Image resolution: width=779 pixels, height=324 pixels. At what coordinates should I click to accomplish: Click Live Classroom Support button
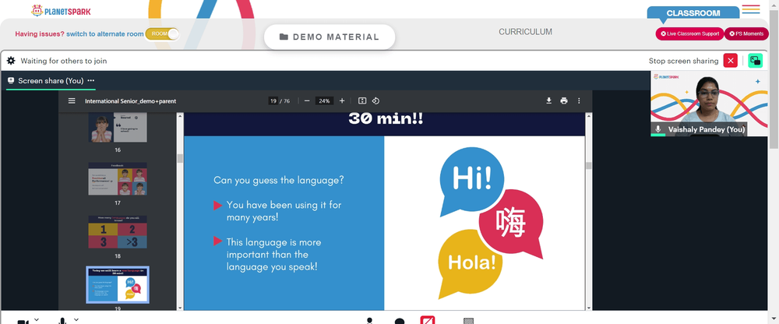pyautogui.click(x=689, y=33)
